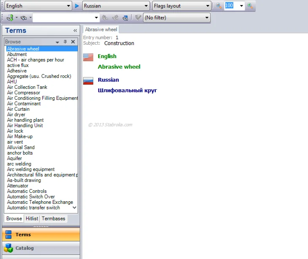Pin the Browse panel
The width and height of the screenshot is (308, 259).
(x=65, y=42)
